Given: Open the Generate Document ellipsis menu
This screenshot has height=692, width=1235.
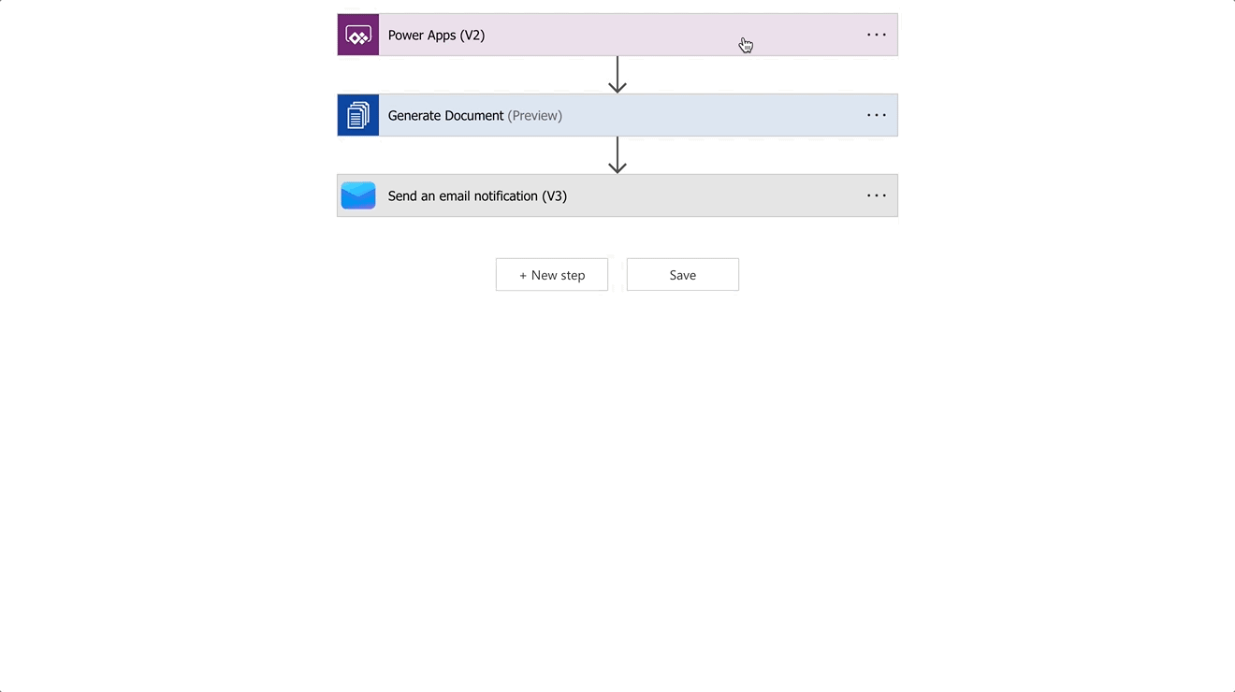Looking at the screenshot, I should click(876, 114).
